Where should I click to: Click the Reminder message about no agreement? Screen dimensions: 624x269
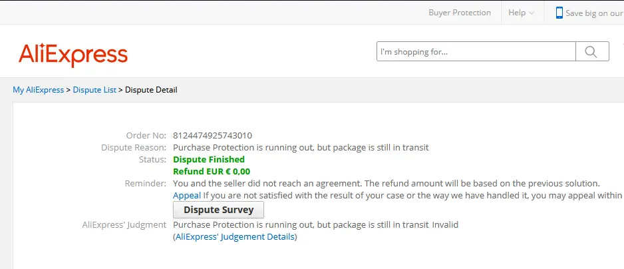(386, 184)
